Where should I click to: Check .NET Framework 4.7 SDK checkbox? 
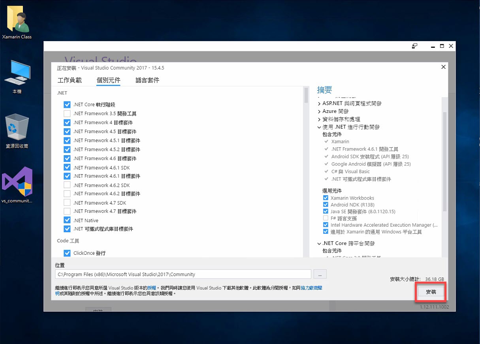tap(67, 203)
